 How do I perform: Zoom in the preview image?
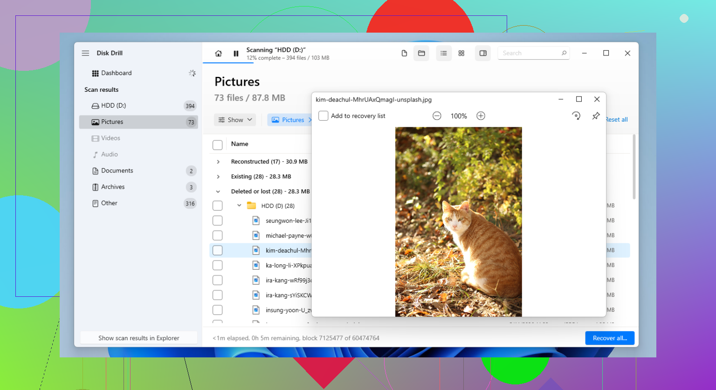pyautogui.click(x=481, y=116)
